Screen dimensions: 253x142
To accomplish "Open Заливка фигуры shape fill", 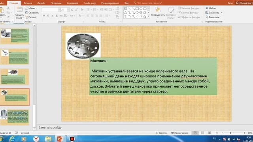I will click(x=189, y=8).
